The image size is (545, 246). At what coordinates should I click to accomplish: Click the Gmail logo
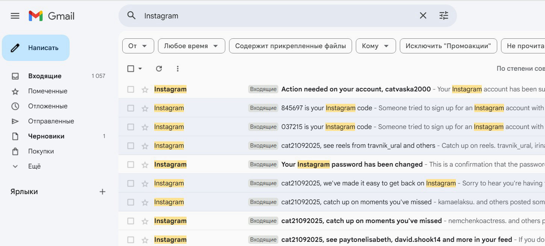[x=52, y=16]
